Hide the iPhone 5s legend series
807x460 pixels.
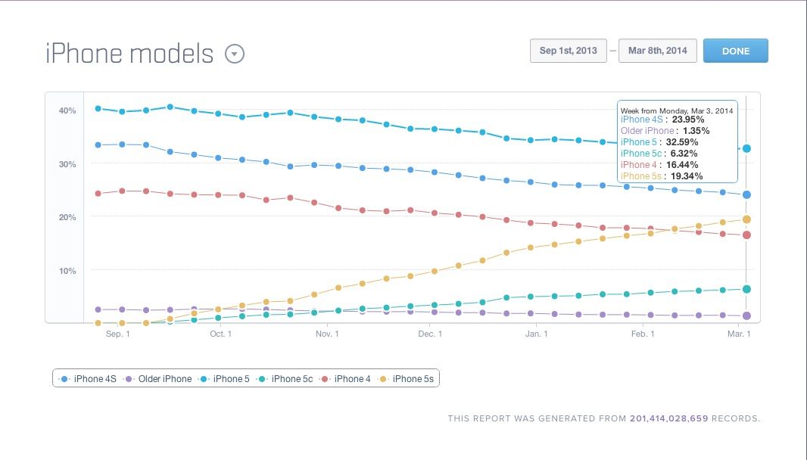pyautogui.click(x=407, y=378)
